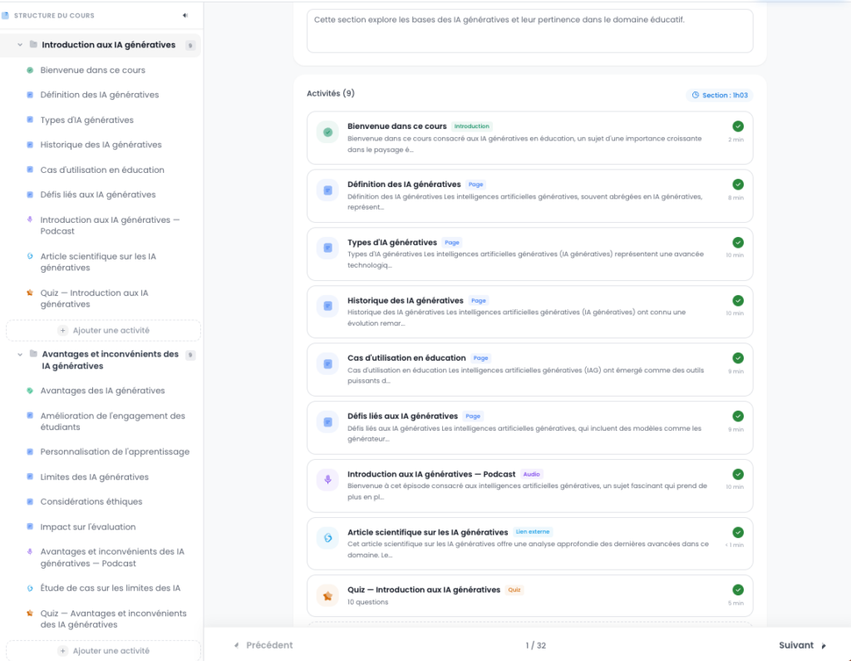The height and width of the screenshot is (661, 851).
Task: Open Historique des IA génératives in the sidebar
Action: coord(101,145)
